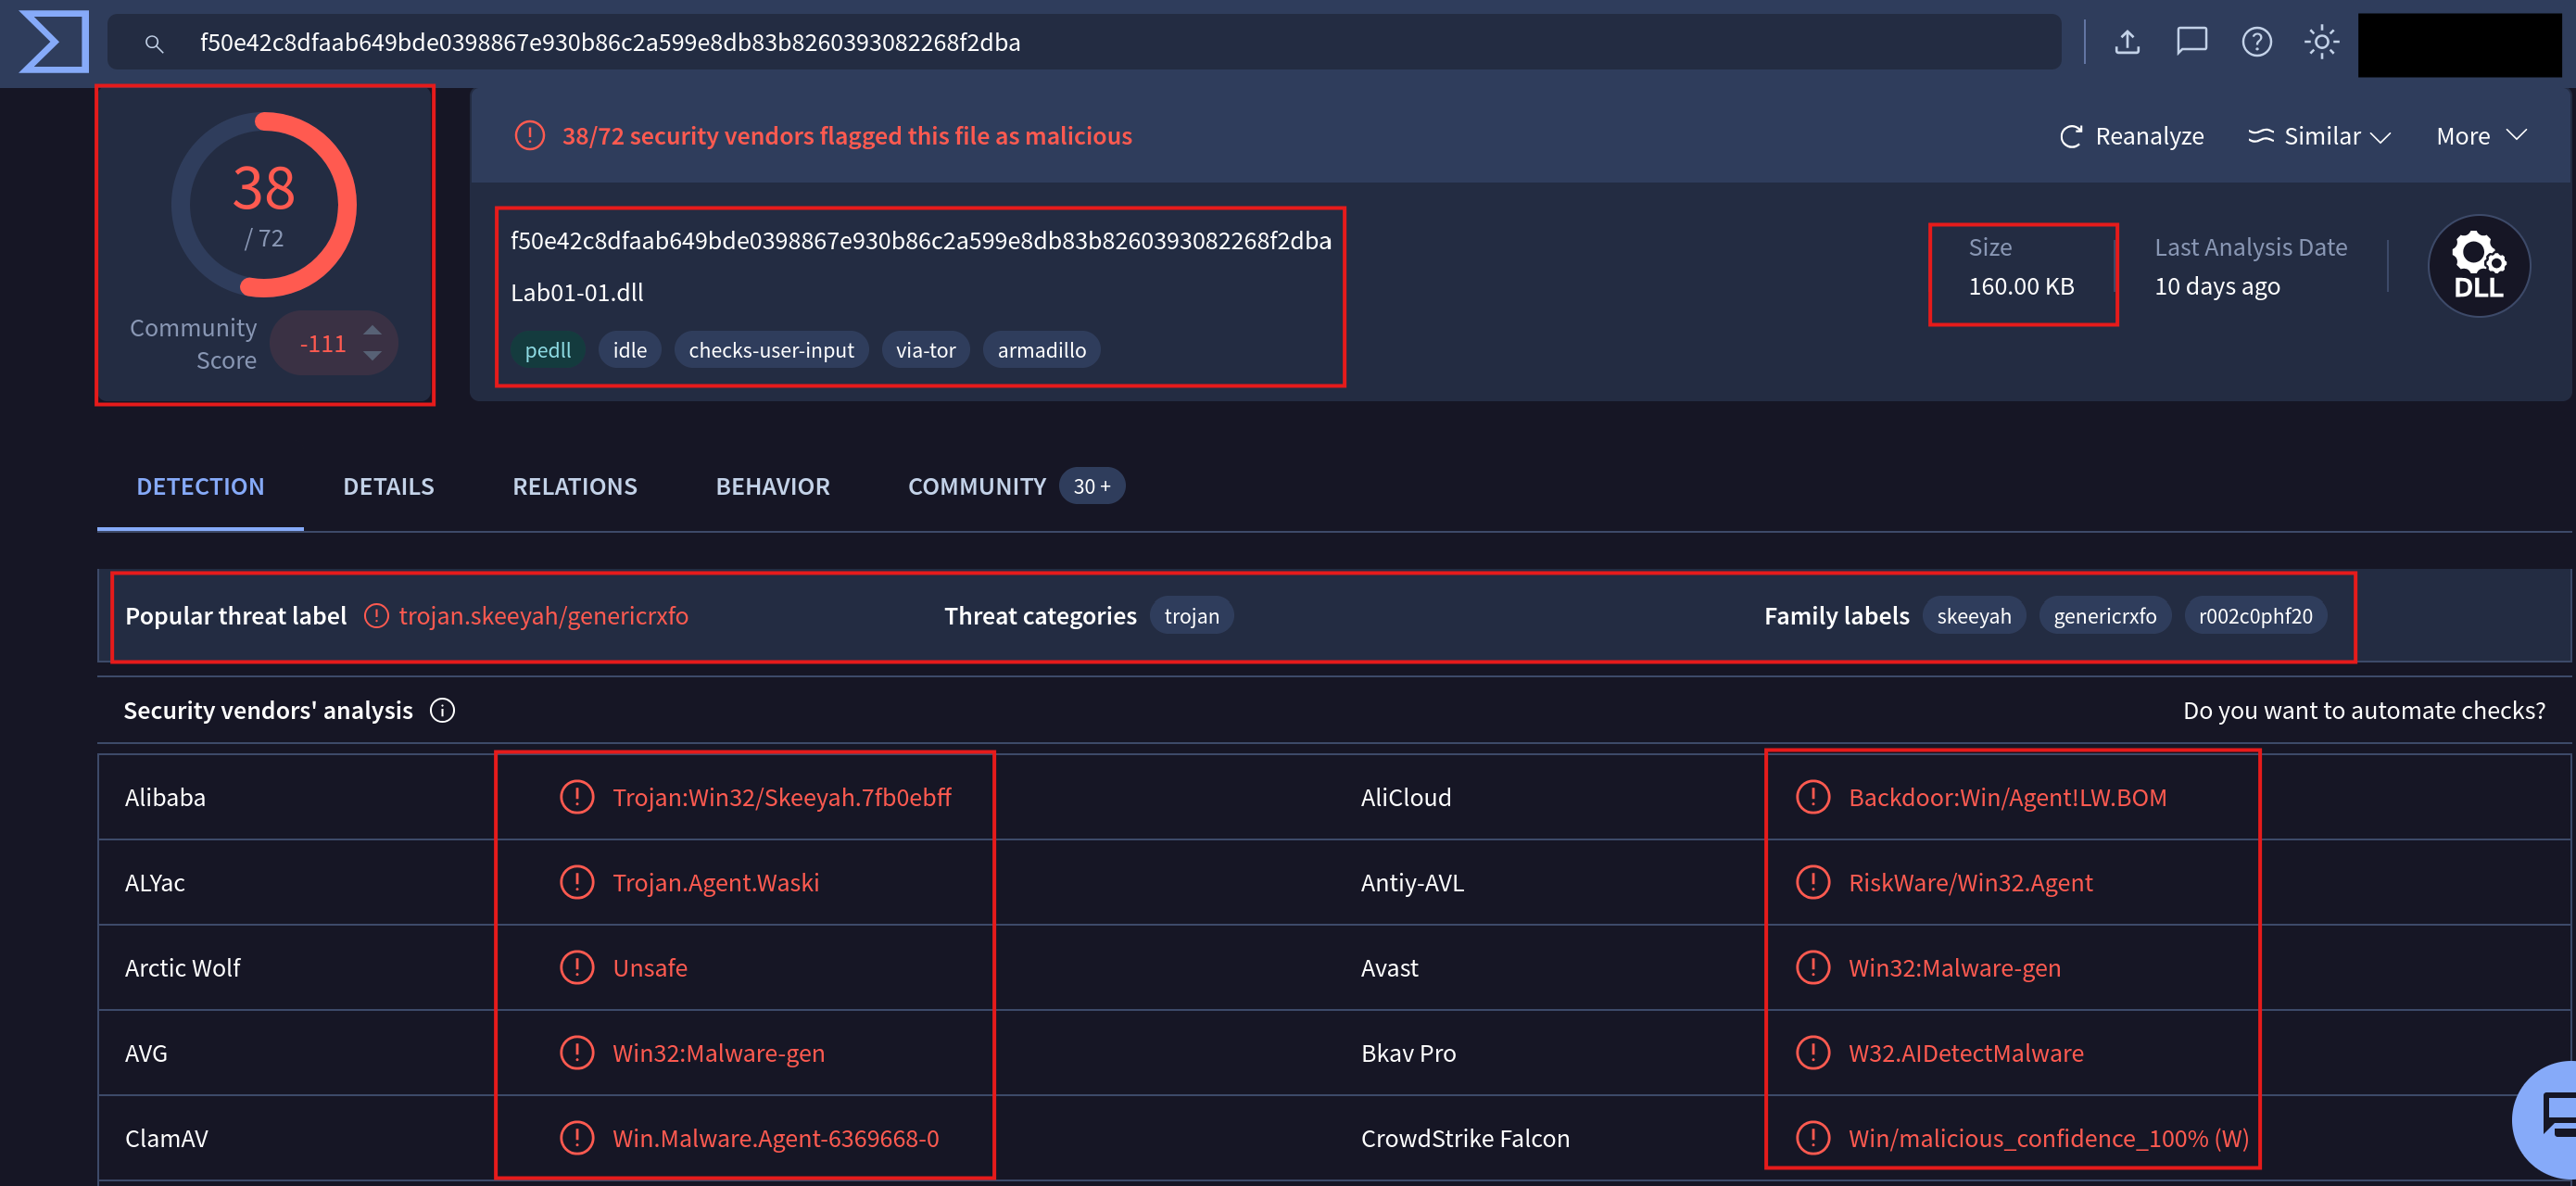This screenshot has height=1186, width=2576.
Task: Upvote the community score
Action: (372, 330)
